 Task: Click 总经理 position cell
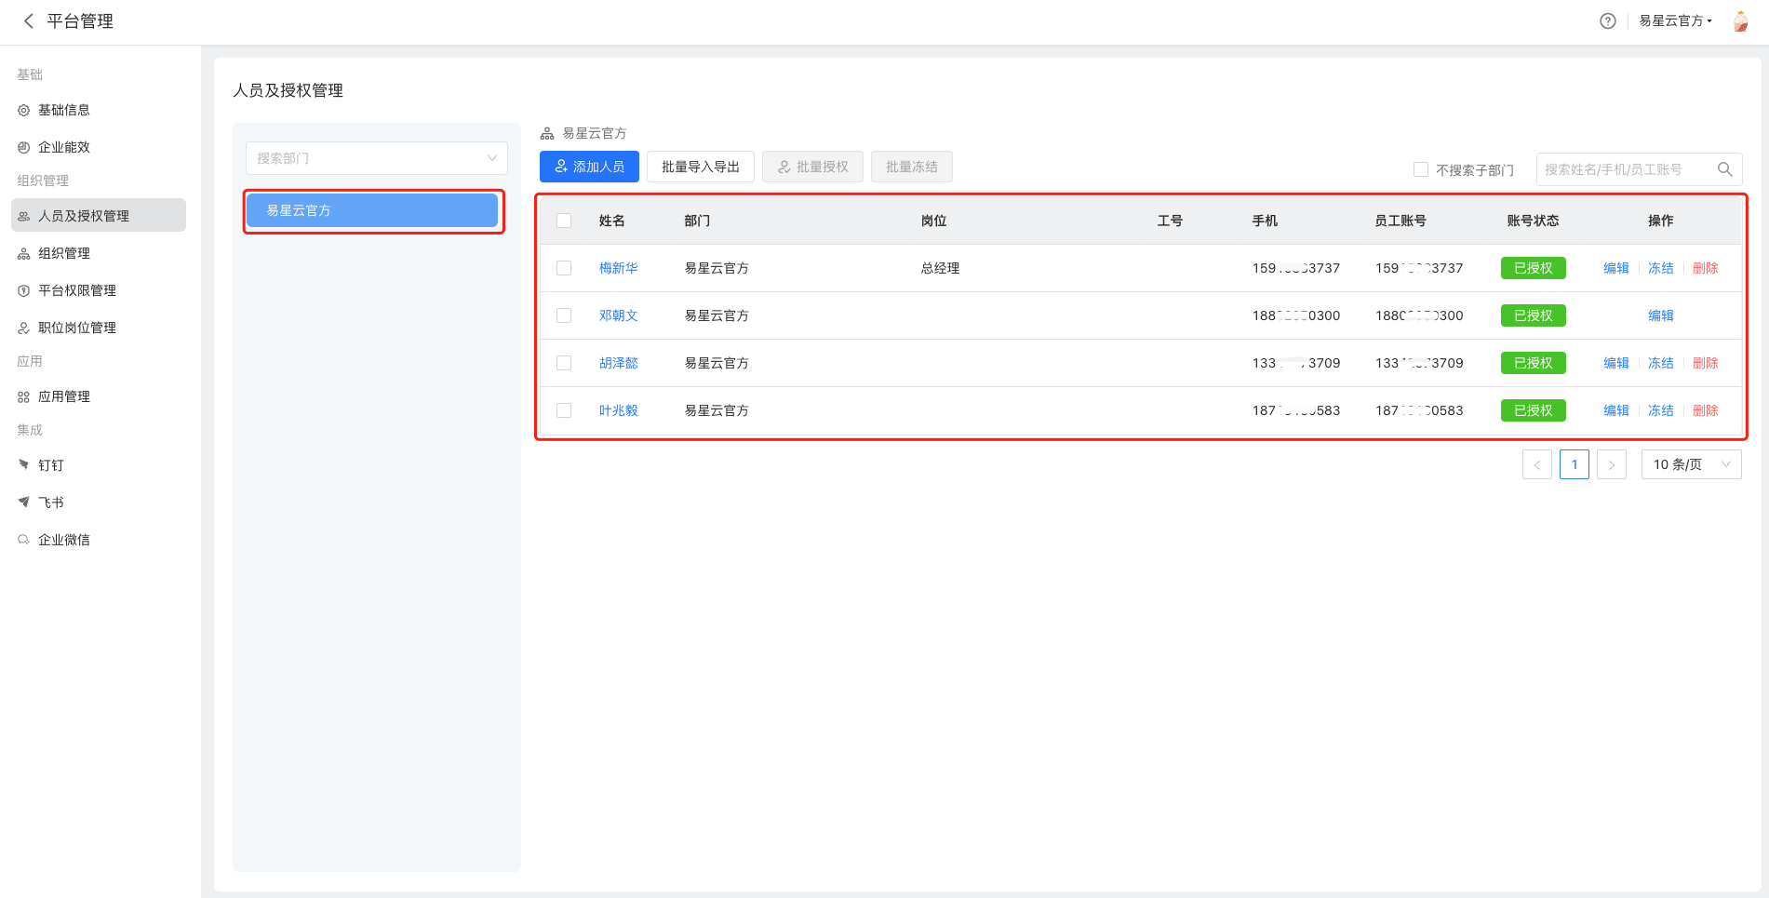[940, 268]
